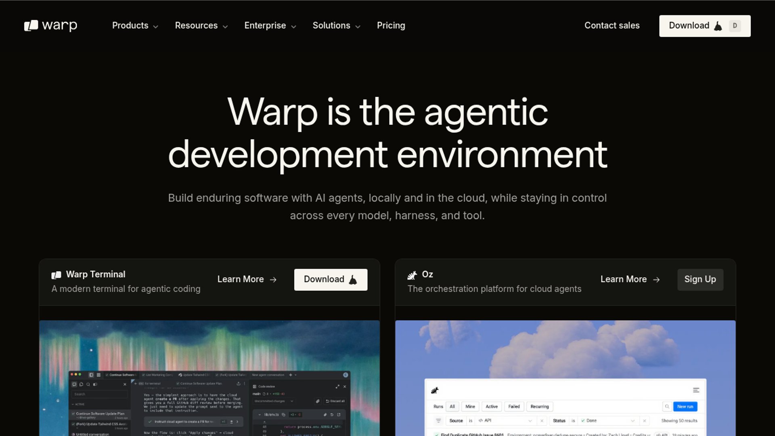
Task: Close the Code review panel in terminal preview
Action: pyautogui.click(x=345, y=387)
